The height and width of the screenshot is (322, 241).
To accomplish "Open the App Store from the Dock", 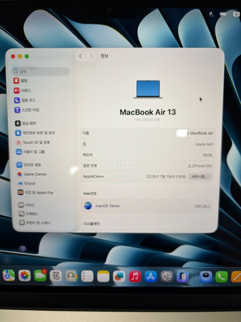I will (151, 276).
